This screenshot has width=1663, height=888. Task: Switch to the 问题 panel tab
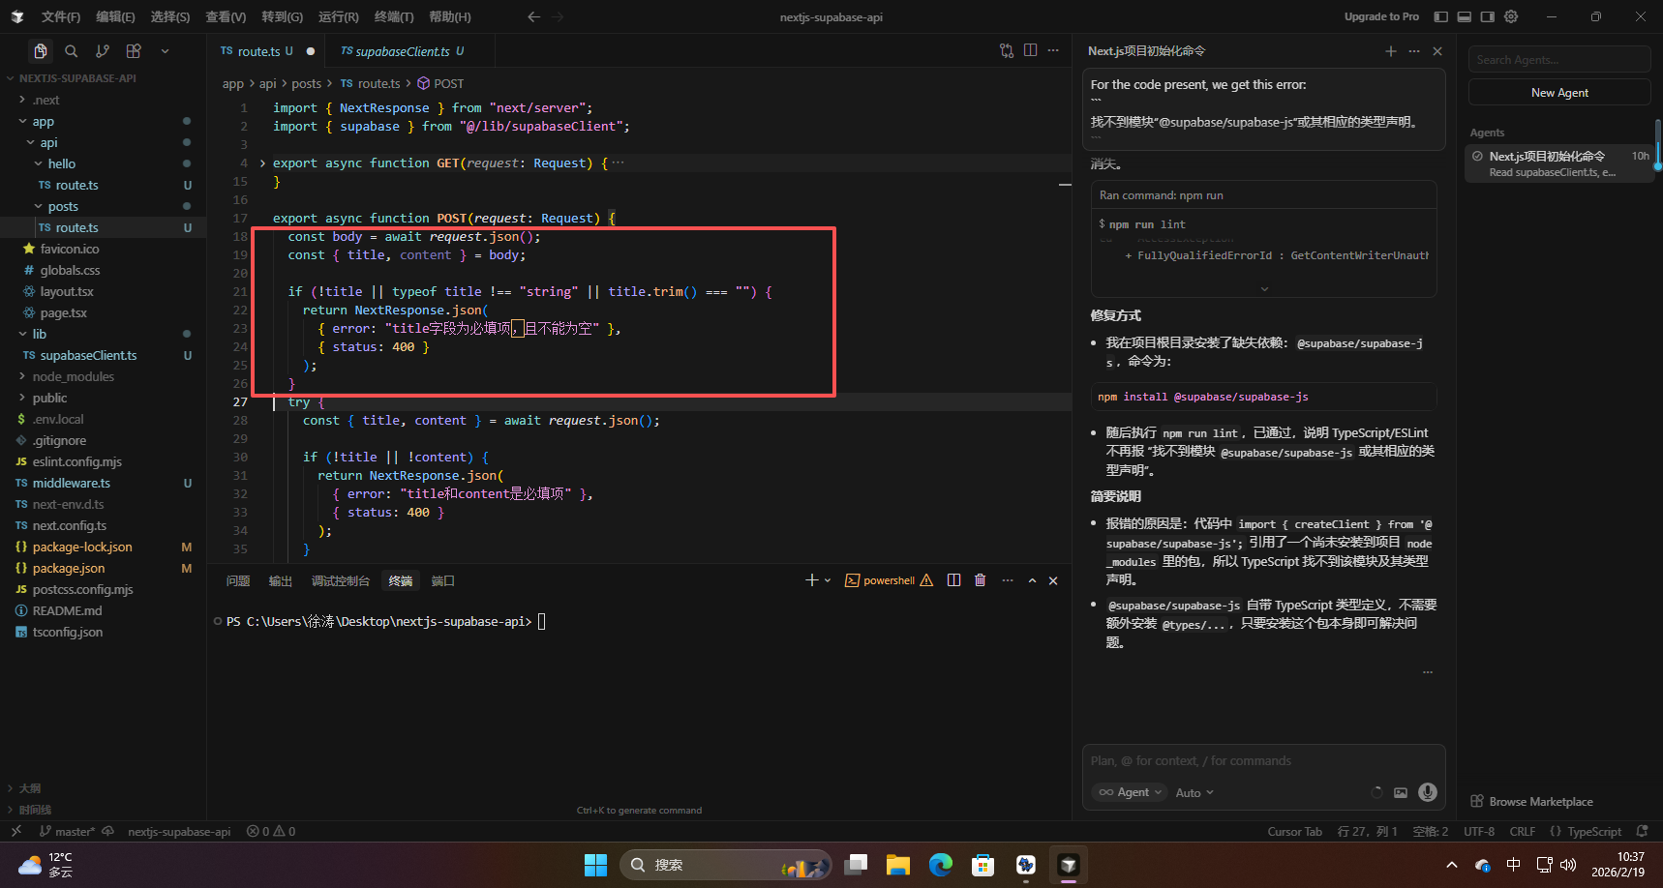click(x=238, y=580)
